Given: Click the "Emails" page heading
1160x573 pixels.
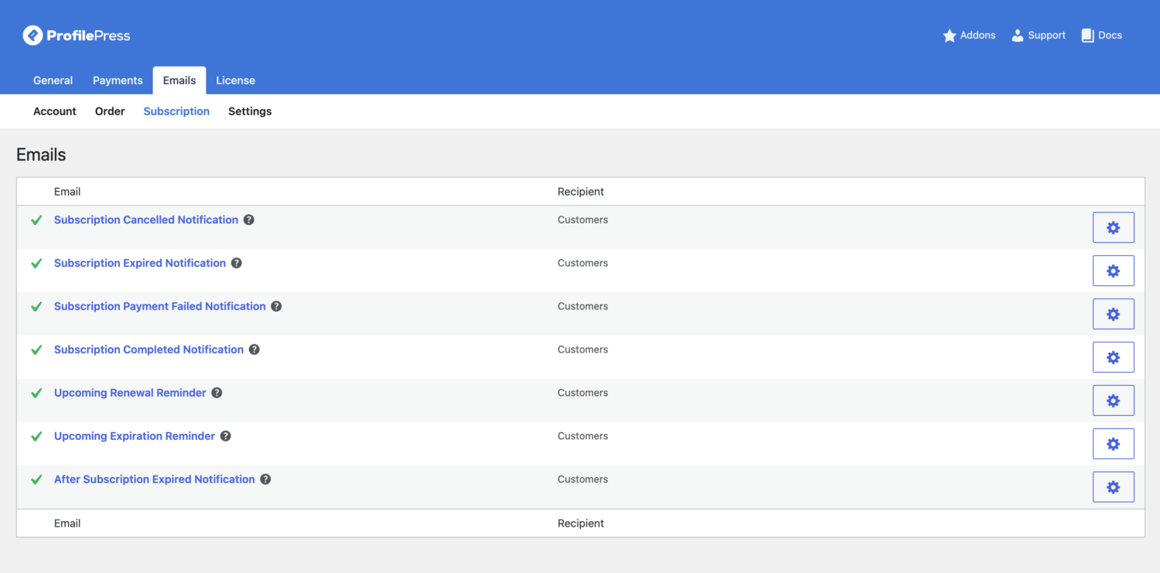Looking at the screenshot, I should [41, 155].
